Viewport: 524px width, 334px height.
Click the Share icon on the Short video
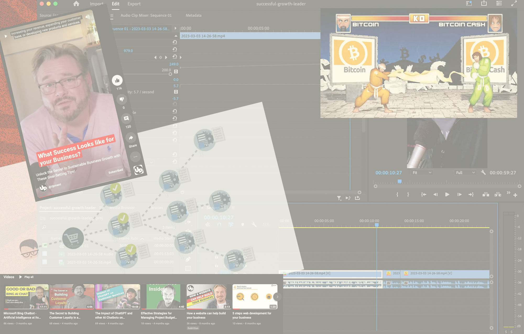tap(131, 138)
